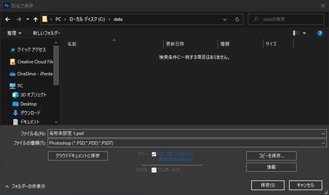Refresh the data folder view
Screen dimensions: 329x195
click(237, 19)
